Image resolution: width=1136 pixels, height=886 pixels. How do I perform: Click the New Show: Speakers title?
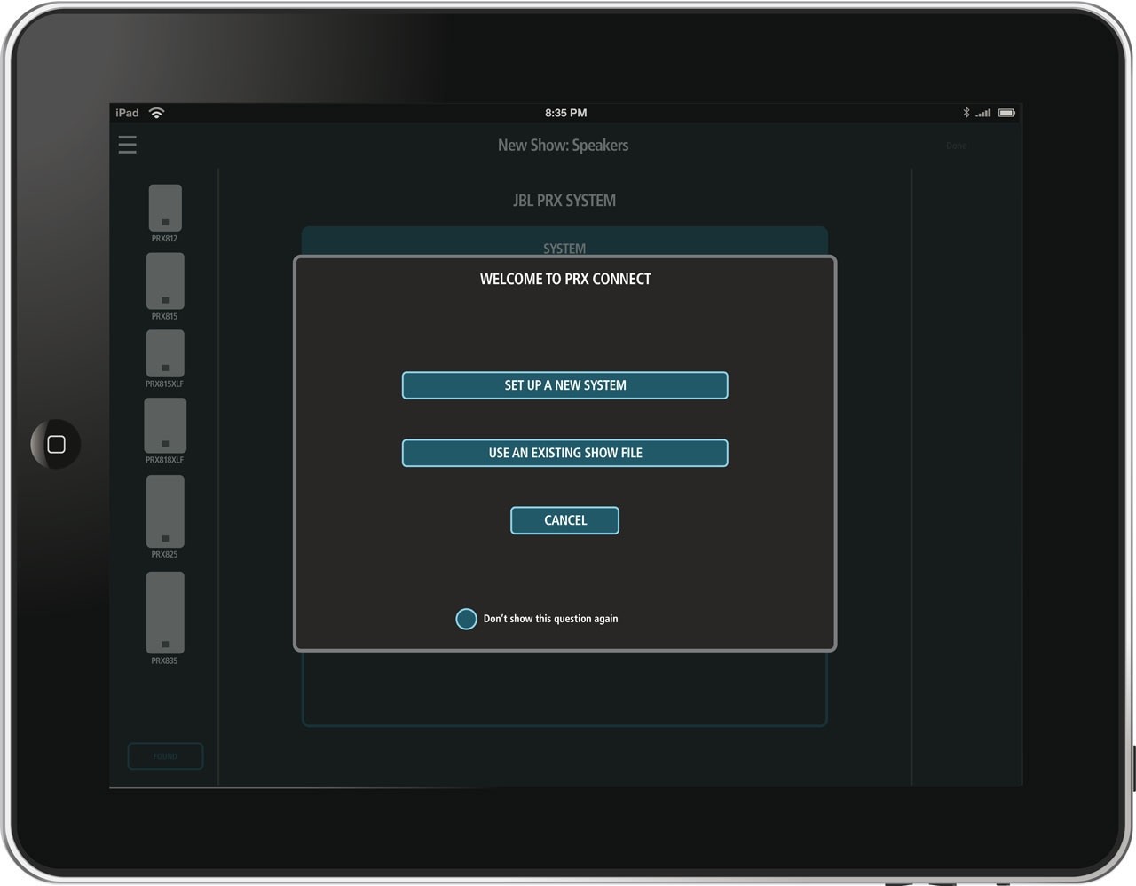click(x=563, y=146)
